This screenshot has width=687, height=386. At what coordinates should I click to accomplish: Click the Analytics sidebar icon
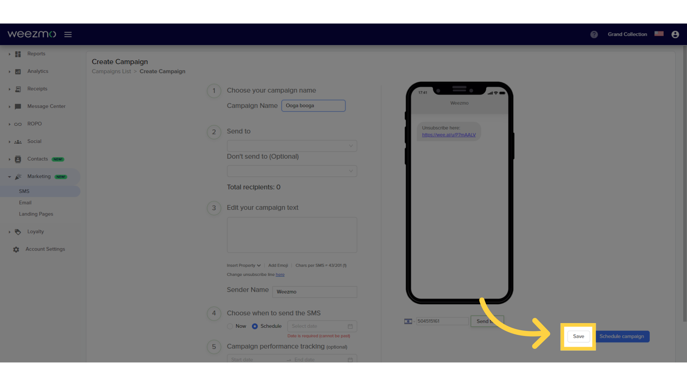[18, 71]
